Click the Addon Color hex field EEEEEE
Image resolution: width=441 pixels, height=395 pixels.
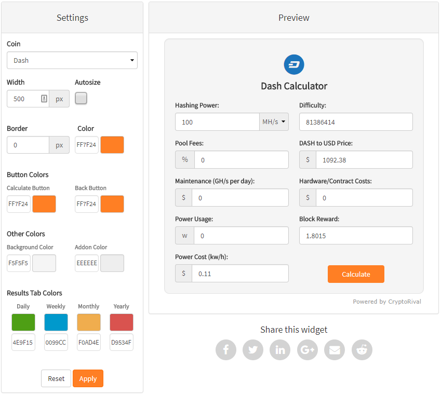pyautogui.click(x=87, y=263)
